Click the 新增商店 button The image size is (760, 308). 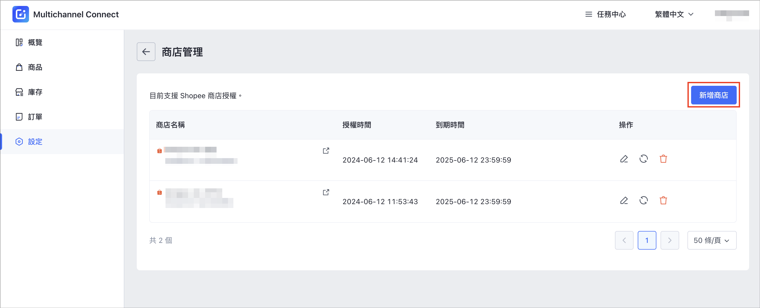[713, 95]
